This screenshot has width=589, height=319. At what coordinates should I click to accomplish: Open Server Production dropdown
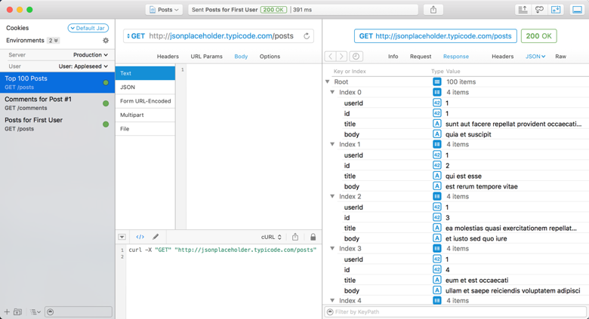coord(91,55)
